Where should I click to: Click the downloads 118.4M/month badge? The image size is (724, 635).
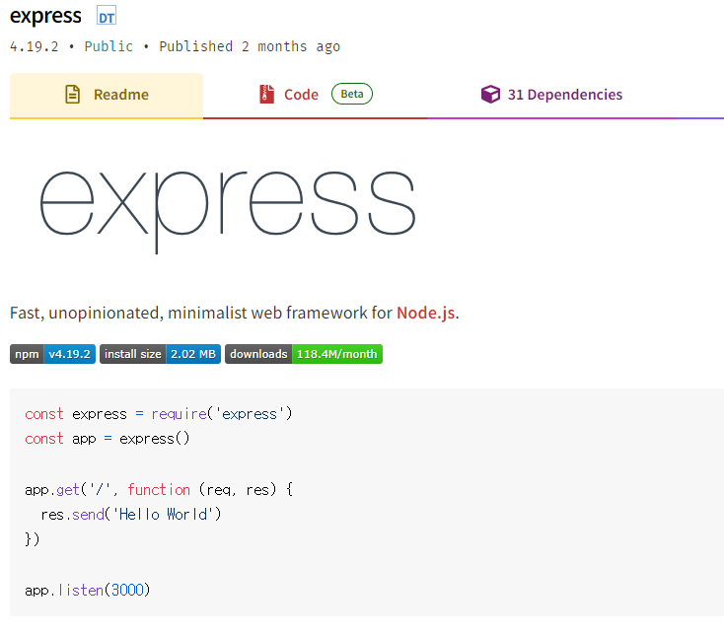click(x=304, y=354)
